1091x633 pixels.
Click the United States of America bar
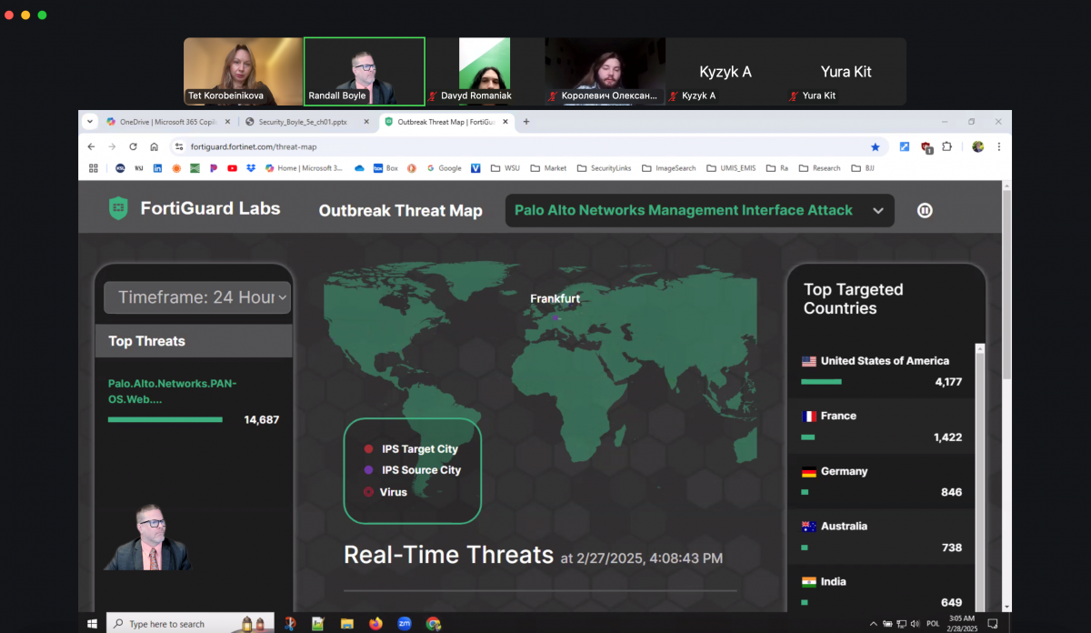(820, 382)
